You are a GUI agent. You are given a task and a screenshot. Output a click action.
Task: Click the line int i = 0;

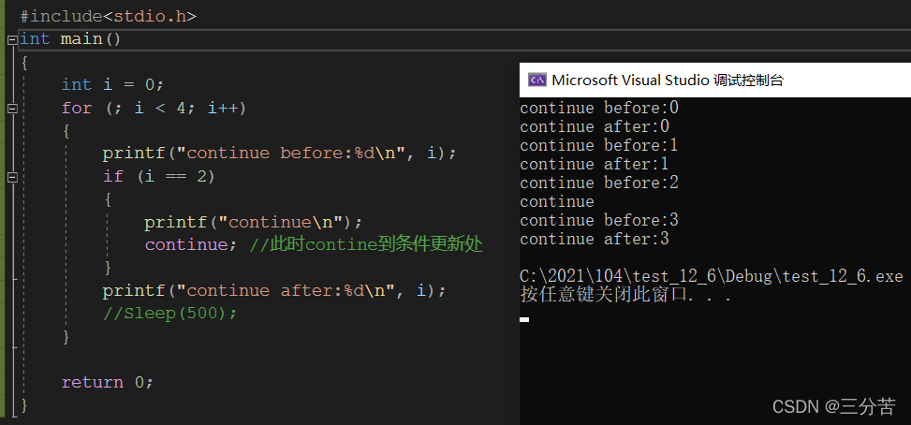tap(113, 85)
